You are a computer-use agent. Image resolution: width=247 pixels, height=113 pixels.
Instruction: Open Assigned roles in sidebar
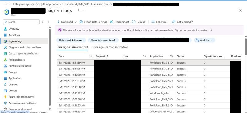17,60
